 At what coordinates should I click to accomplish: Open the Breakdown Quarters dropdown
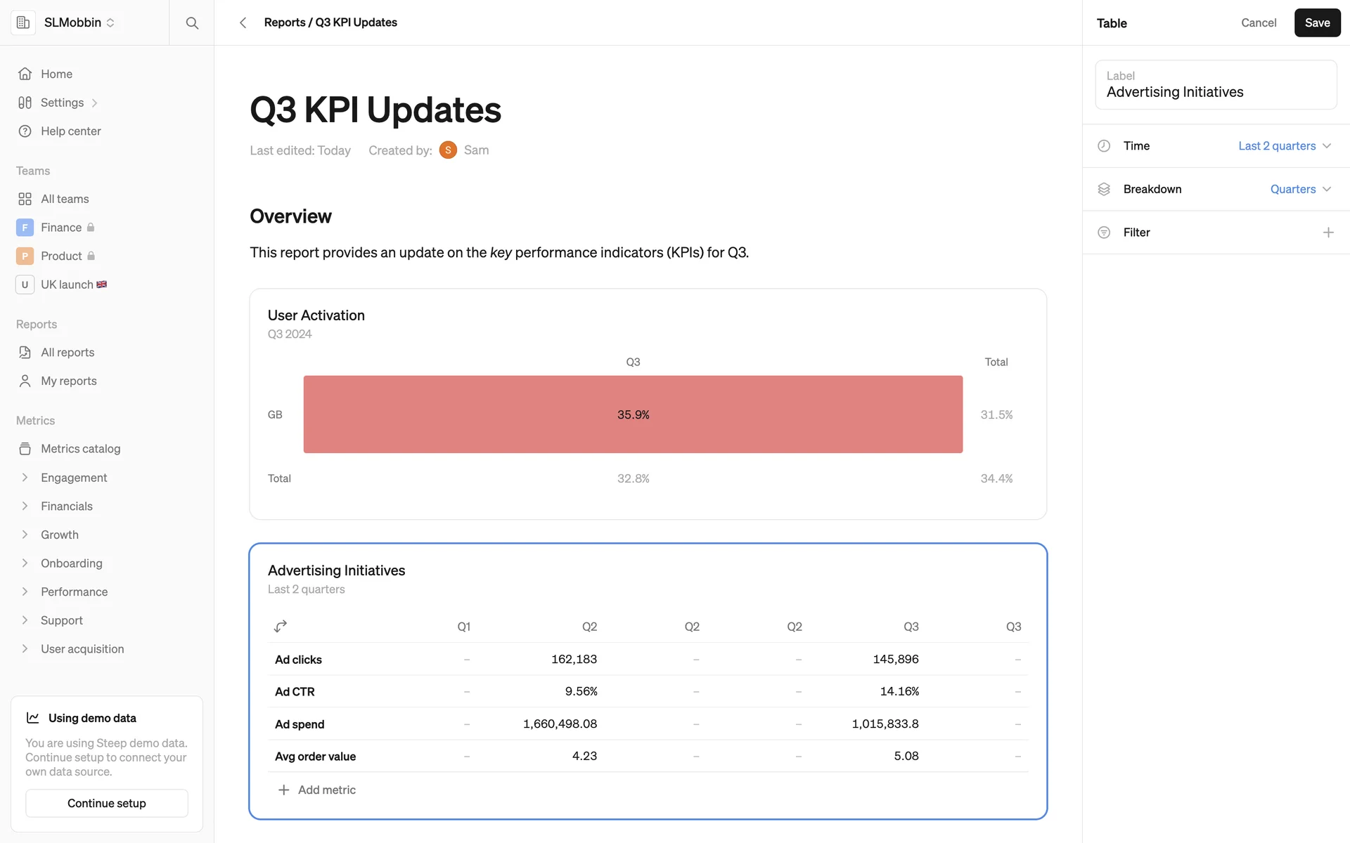point(1299,190)
